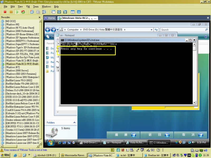The image size is (211, 158).
Task: Select [RedHat-Linux-V8.0-2002] in Favorites
Action: 18,80
